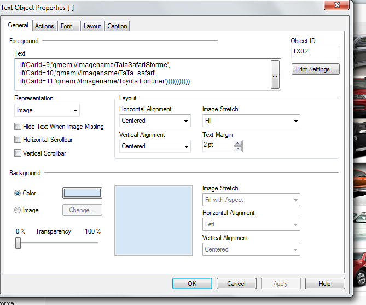Screen dimensions: 366x305
Task: Close the Text Object Properties dialog
Action: 337,5
